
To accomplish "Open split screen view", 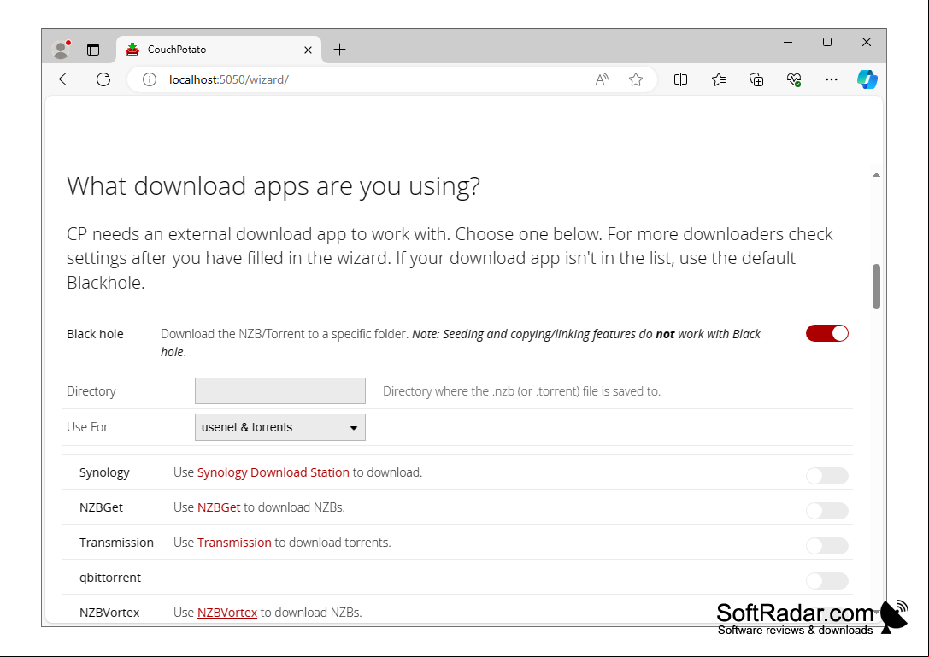I will (x=681, y=79).
